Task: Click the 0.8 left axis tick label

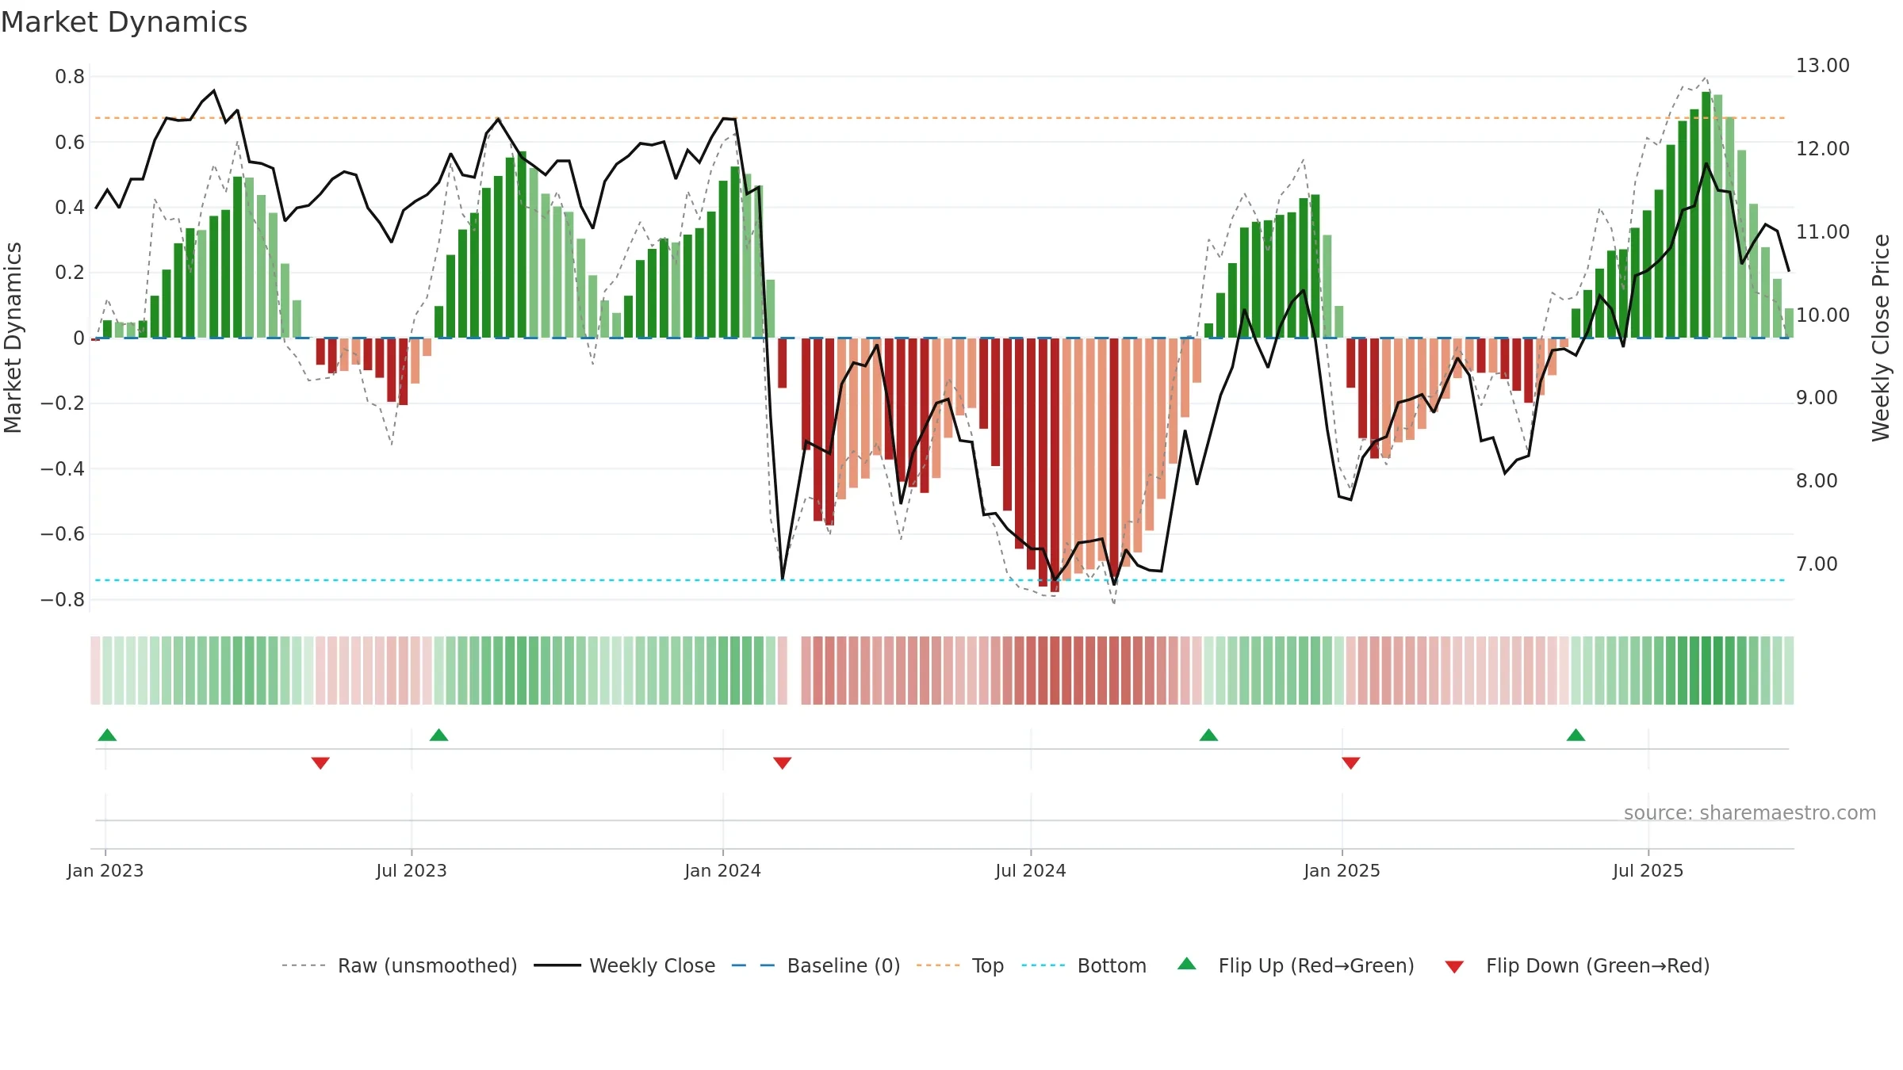Action: (x=70, y=77)
